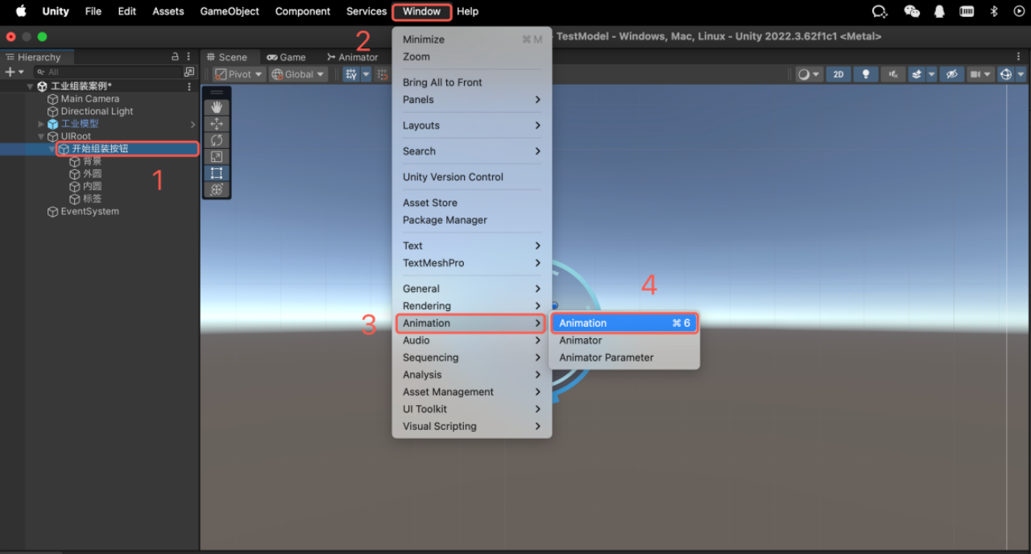Click the Hierarchy search-by-type icon
Image resolution: width=1031 pixels, height=554 pixels.
[x=189, y=72]
